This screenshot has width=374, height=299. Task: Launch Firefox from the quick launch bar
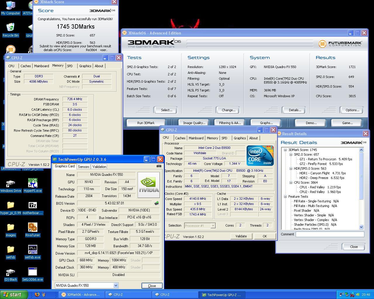point(37,294)
